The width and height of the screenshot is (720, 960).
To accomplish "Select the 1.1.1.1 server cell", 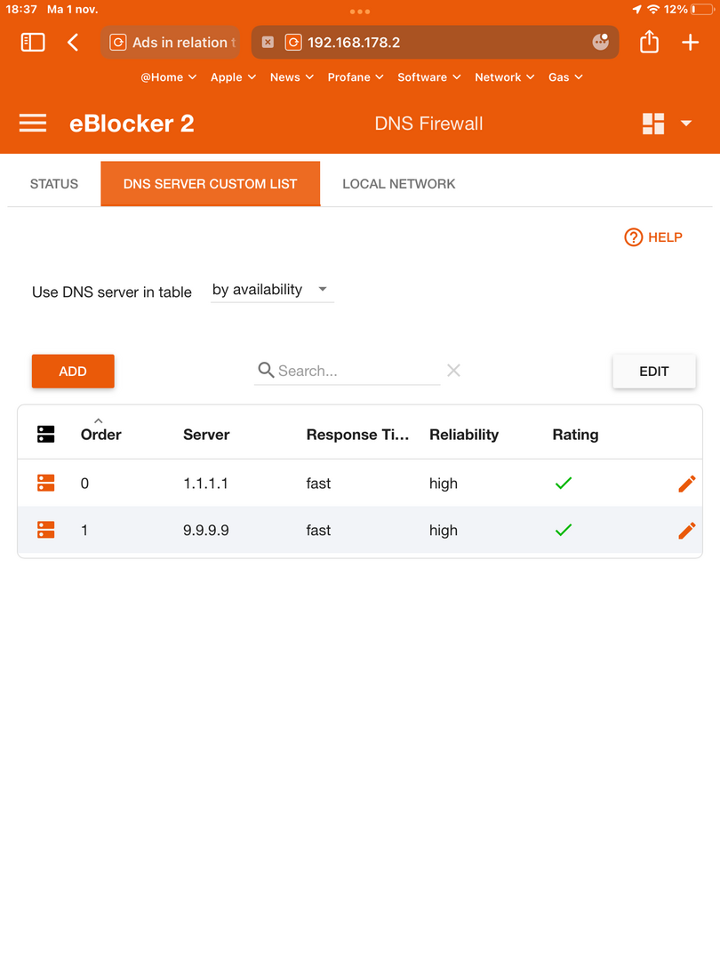I will [205, 484].
